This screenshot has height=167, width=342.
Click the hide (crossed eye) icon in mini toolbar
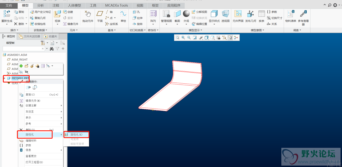[27, 72]
